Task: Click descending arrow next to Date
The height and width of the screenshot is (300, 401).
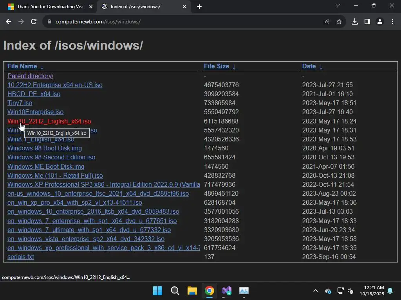Action: click(321, 67)
